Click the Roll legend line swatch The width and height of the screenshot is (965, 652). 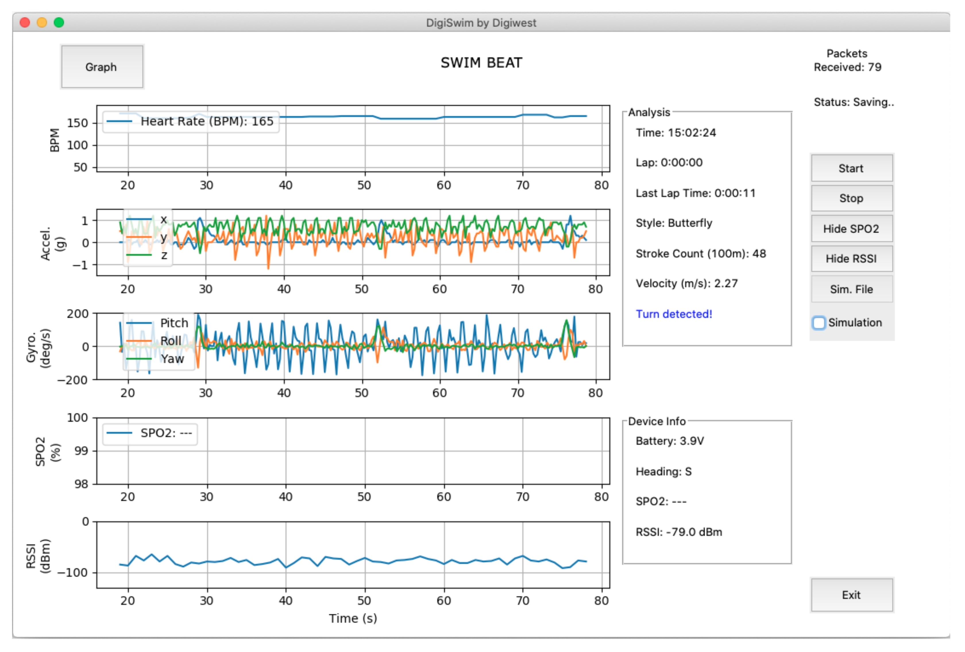(139, 341)
